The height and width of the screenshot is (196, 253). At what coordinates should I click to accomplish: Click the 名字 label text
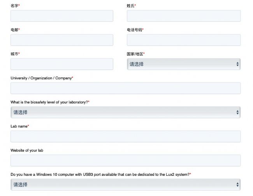(x=14, y=6)
